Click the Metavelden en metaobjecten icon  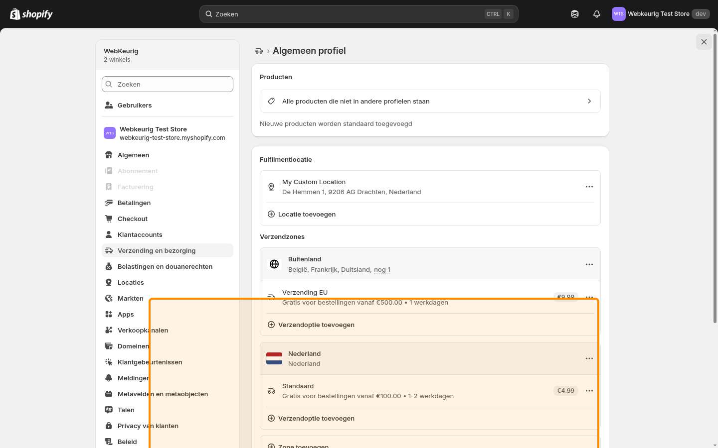(x=109, y=394)
